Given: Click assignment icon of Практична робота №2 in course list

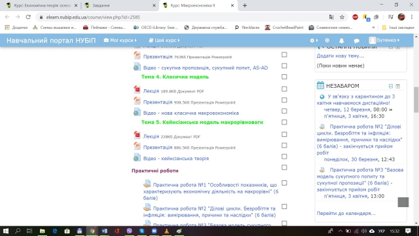Looking at the screenshot, I should pyautogui.click(x=147, y=207).
